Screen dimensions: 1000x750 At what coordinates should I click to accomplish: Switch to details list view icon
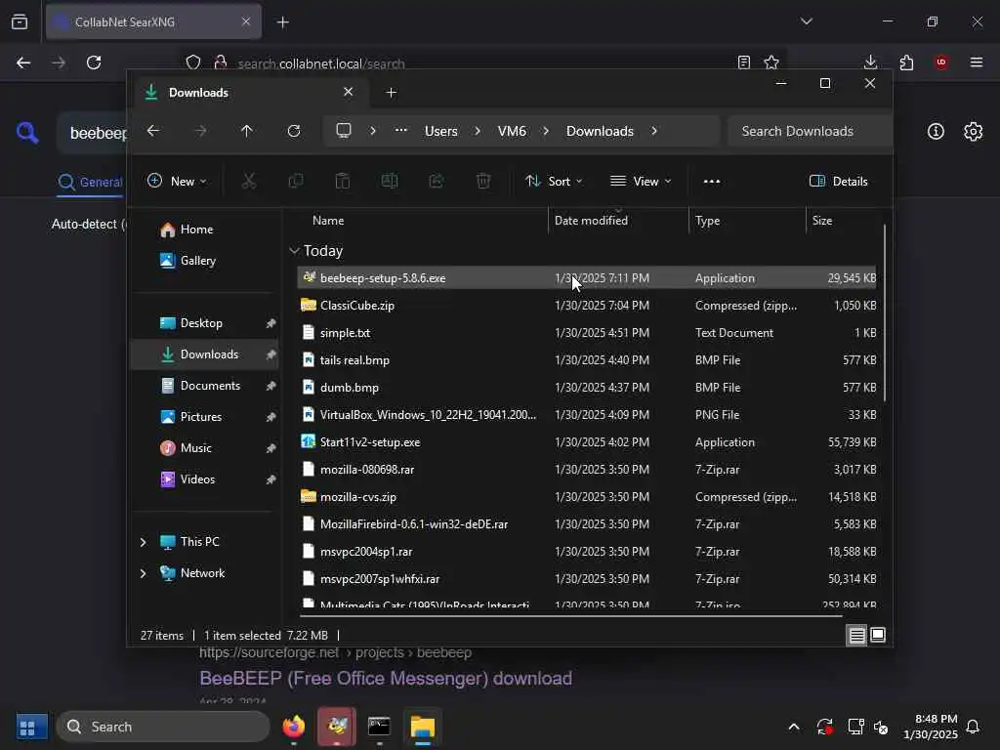coord(856,635)
